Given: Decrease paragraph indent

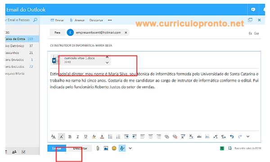Looking at the screenshot, I should [x=126, y=136].
